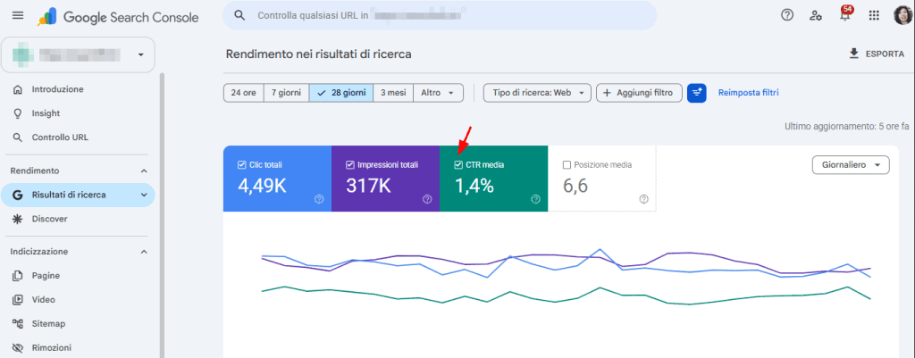Click the Controllo URL magnifier icon

coord(18,137)
